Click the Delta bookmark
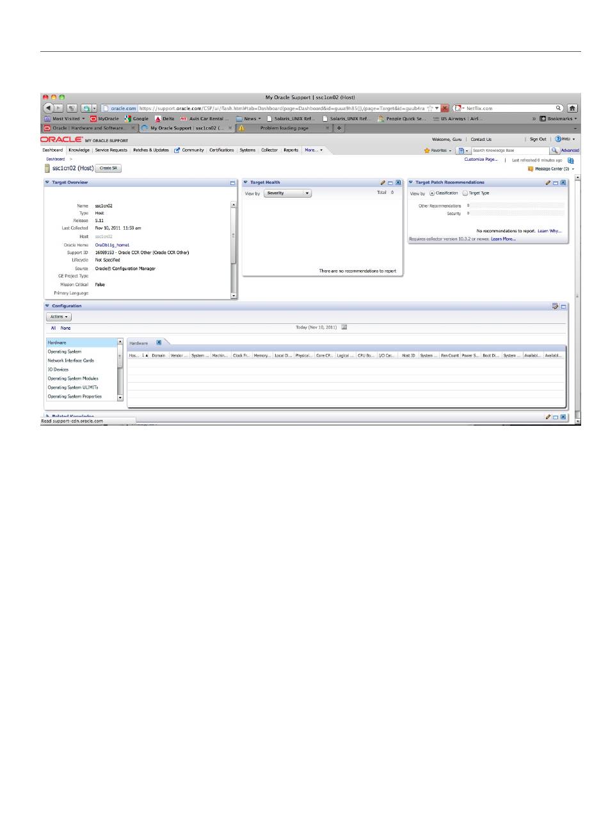608x822 pixels. (164, 118)
